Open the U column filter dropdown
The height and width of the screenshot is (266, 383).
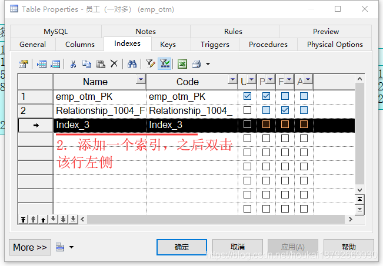point(251,79)
